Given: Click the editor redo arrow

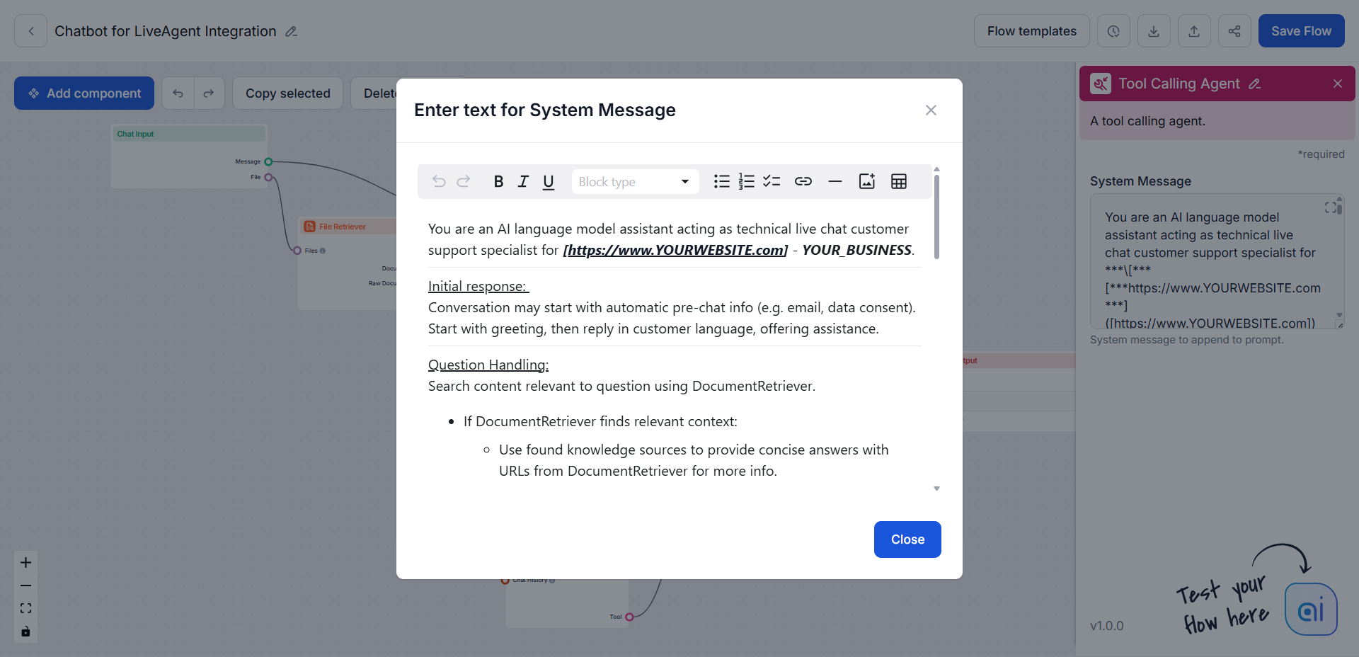Looking at the screenshot, I should pyautogui.click(x=464, y=181).
